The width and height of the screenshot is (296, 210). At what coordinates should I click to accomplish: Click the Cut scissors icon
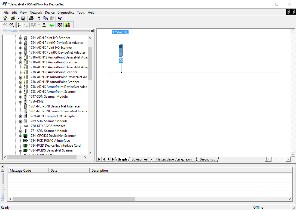(x=39, y=18)
